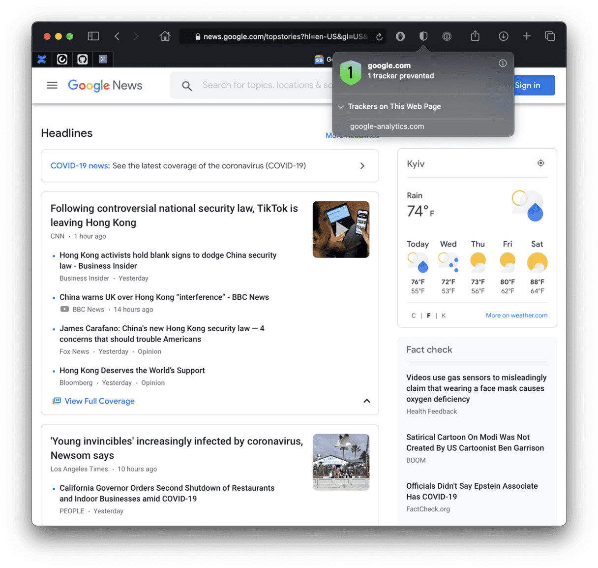The image size is (598, 568).
Task: Click the info icon in privacy popover
Action: click(503, 63)
